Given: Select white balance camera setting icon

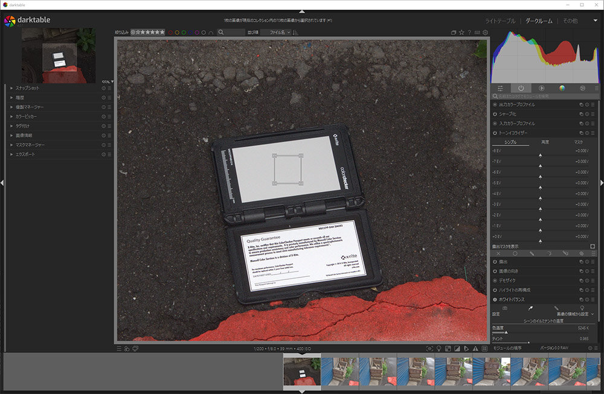Looking at the screenshot, I should pyautogui.click(x=504, y=308).
